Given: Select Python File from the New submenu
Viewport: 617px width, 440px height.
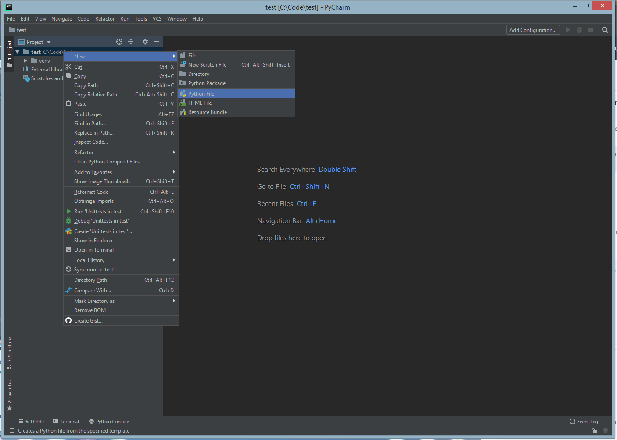Looking at the screenshot, I should 201,93.
